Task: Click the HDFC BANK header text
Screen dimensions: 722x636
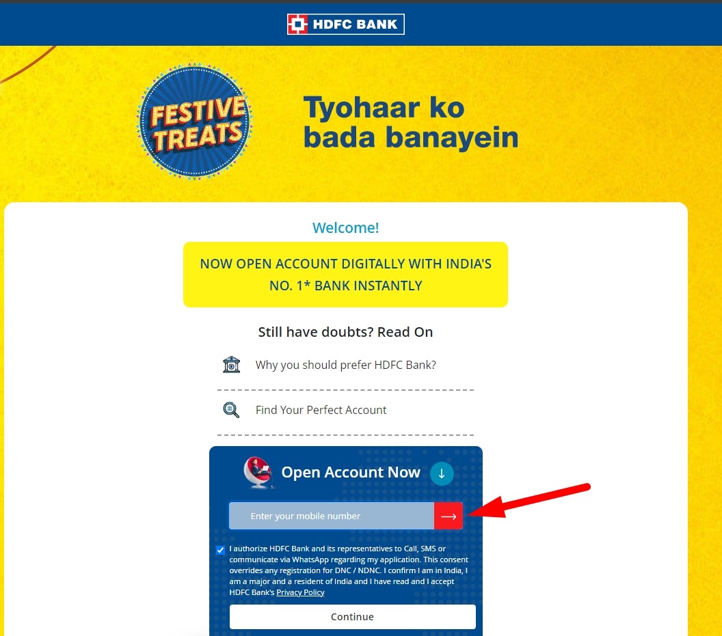Action: tap(355, 25)
